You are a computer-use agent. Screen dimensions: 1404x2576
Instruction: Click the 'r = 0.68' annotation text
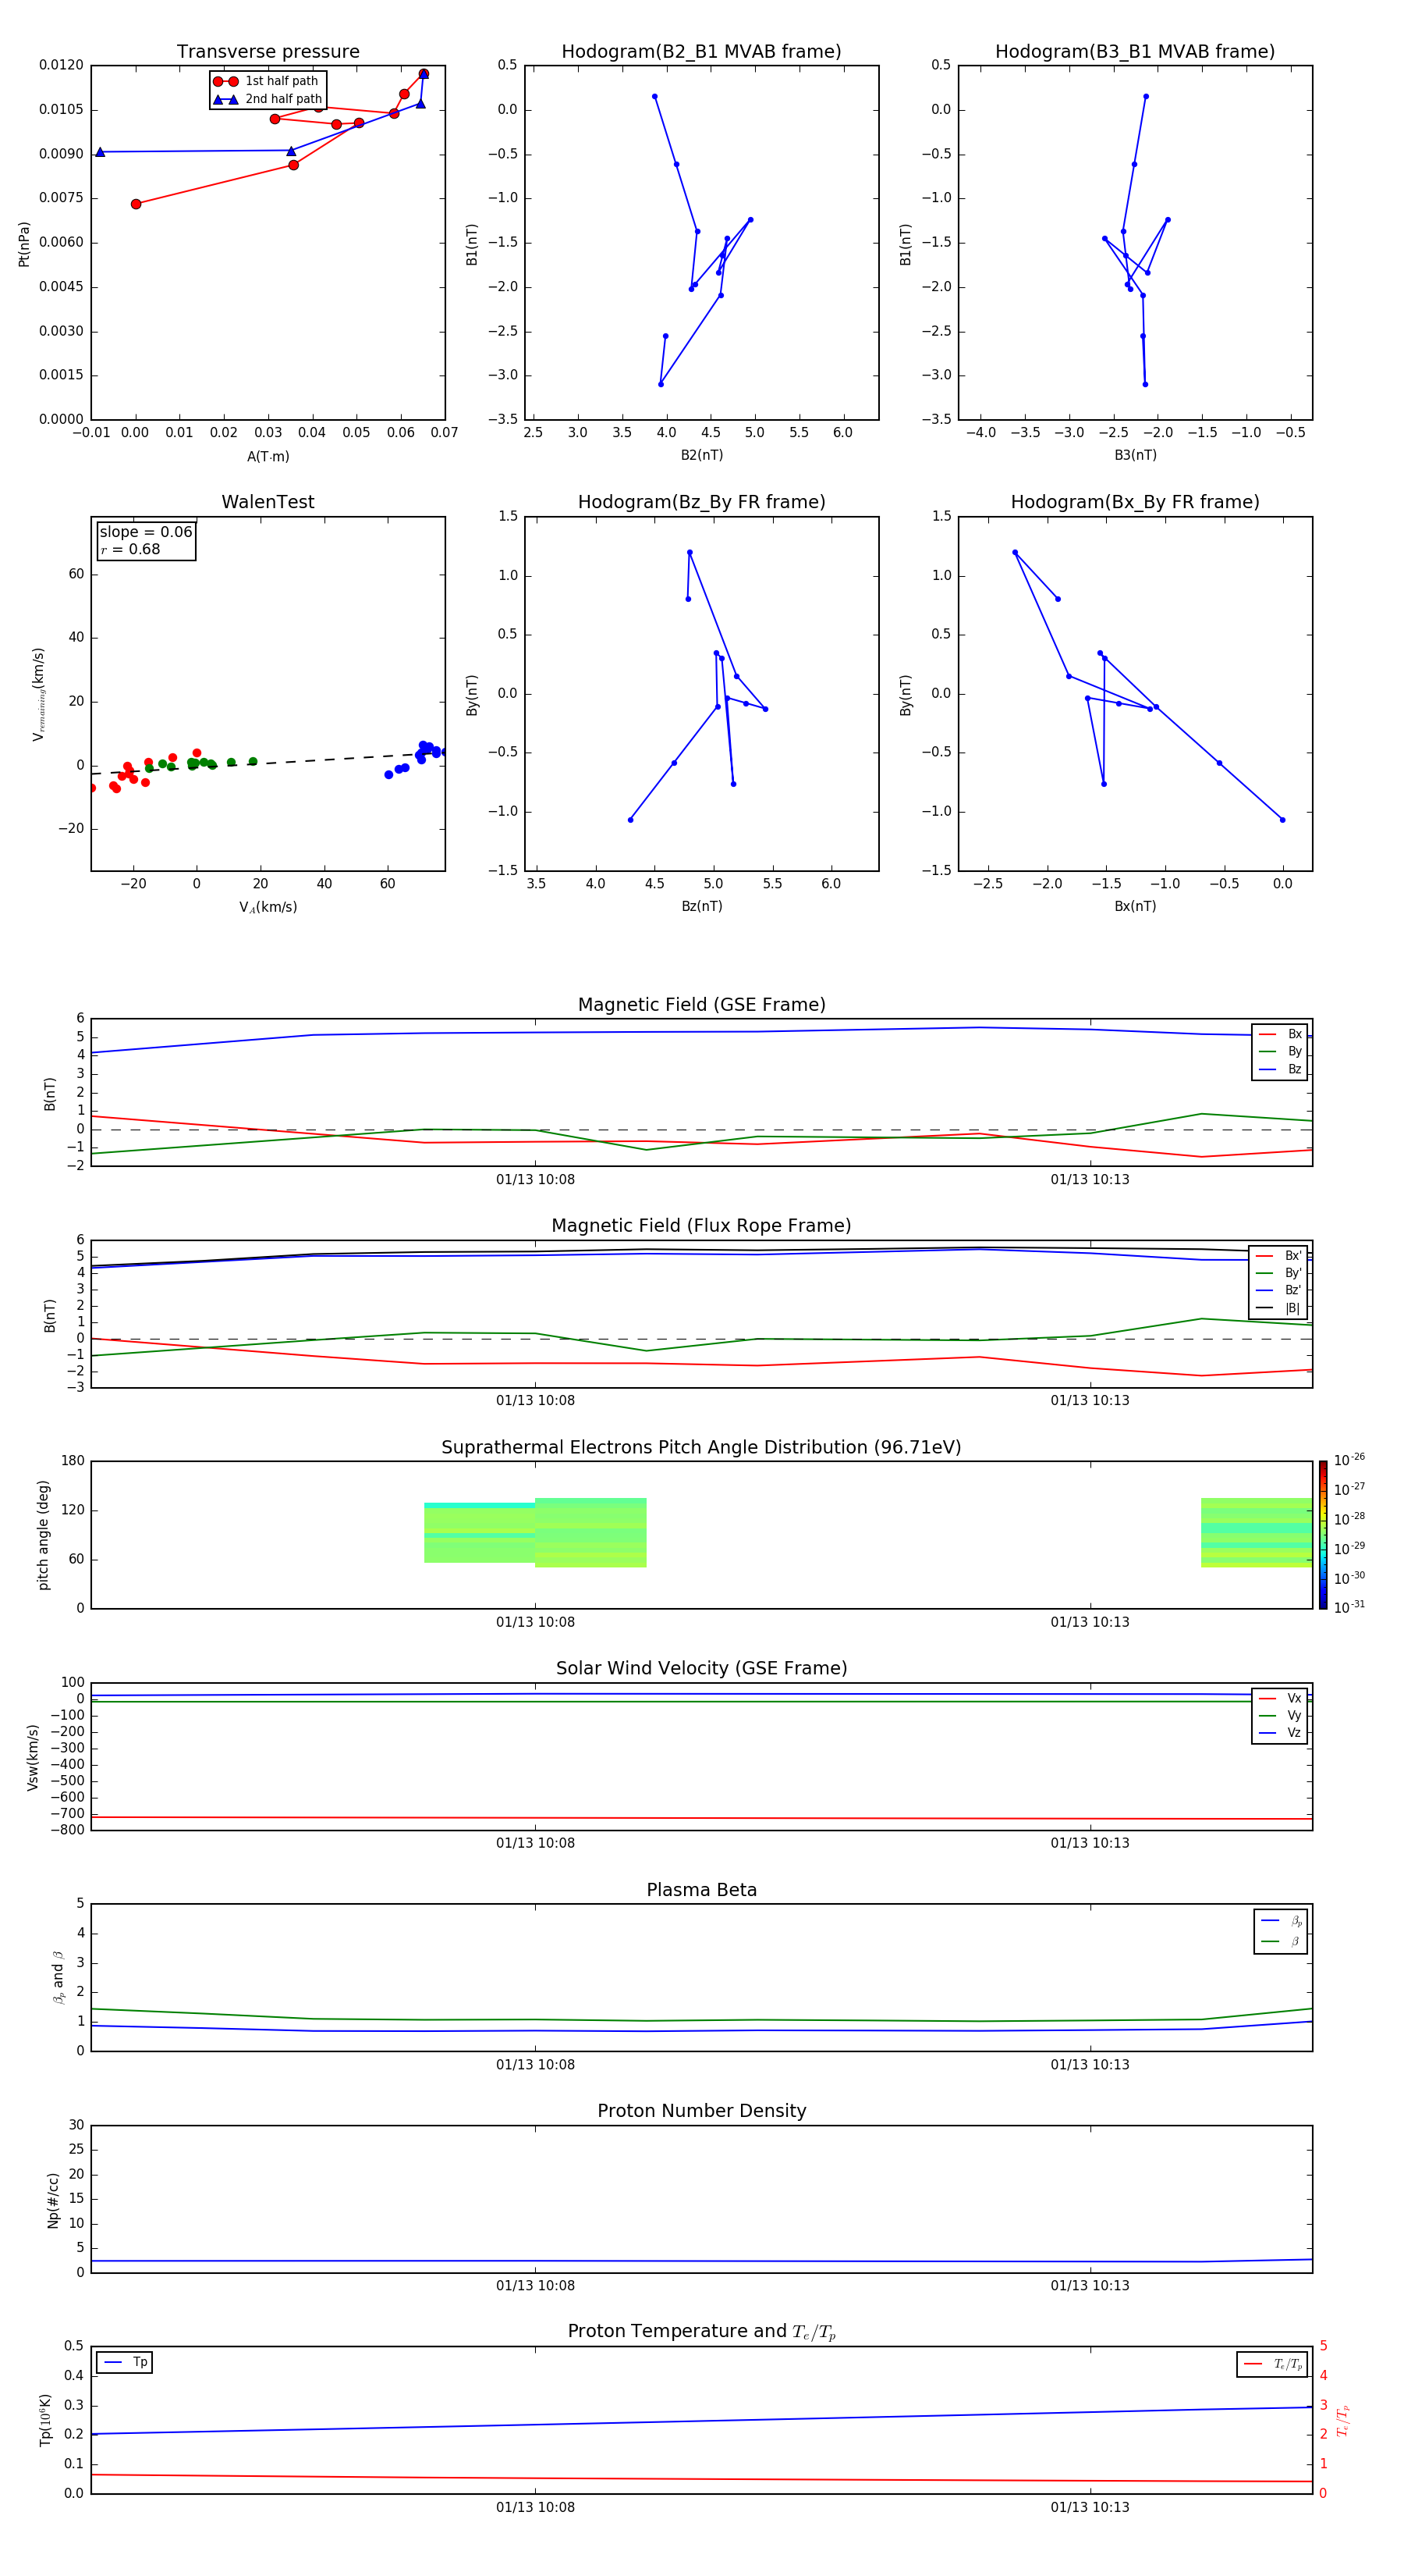(130, 549)
